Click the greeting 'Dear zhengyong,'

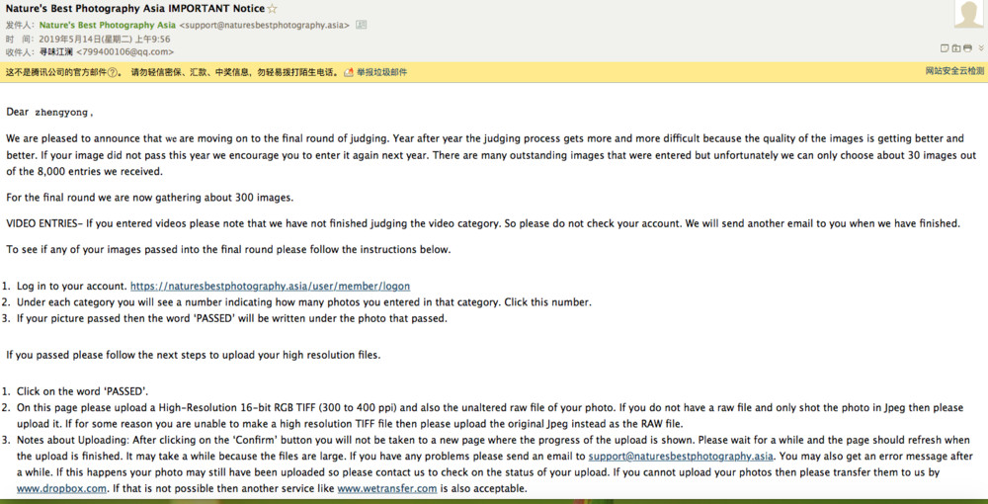(49, 112)
